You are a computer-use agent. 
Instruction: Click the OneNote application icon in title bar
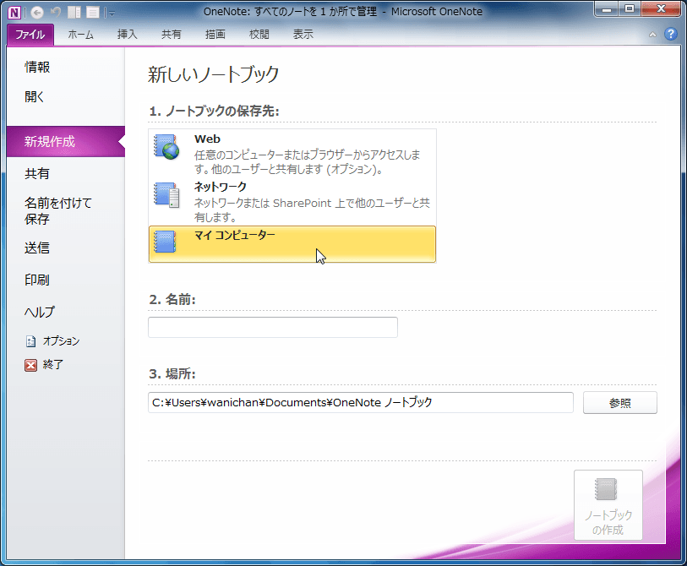(14, 13)
